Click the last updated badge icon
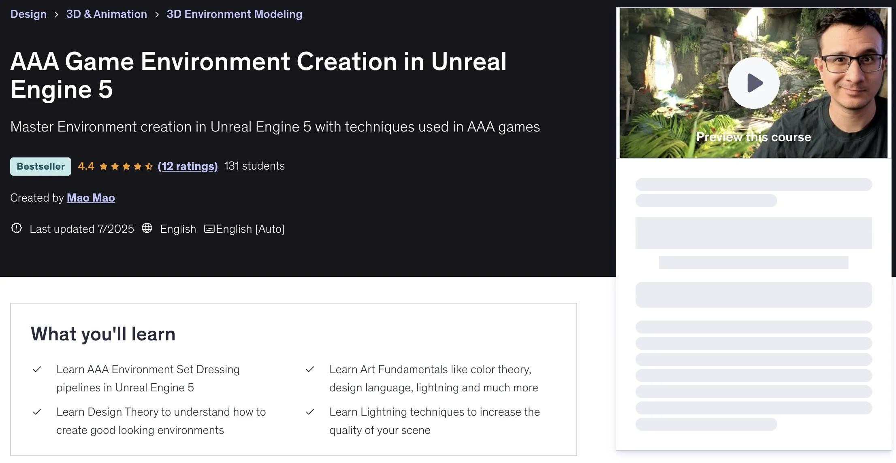 [17, 228]
